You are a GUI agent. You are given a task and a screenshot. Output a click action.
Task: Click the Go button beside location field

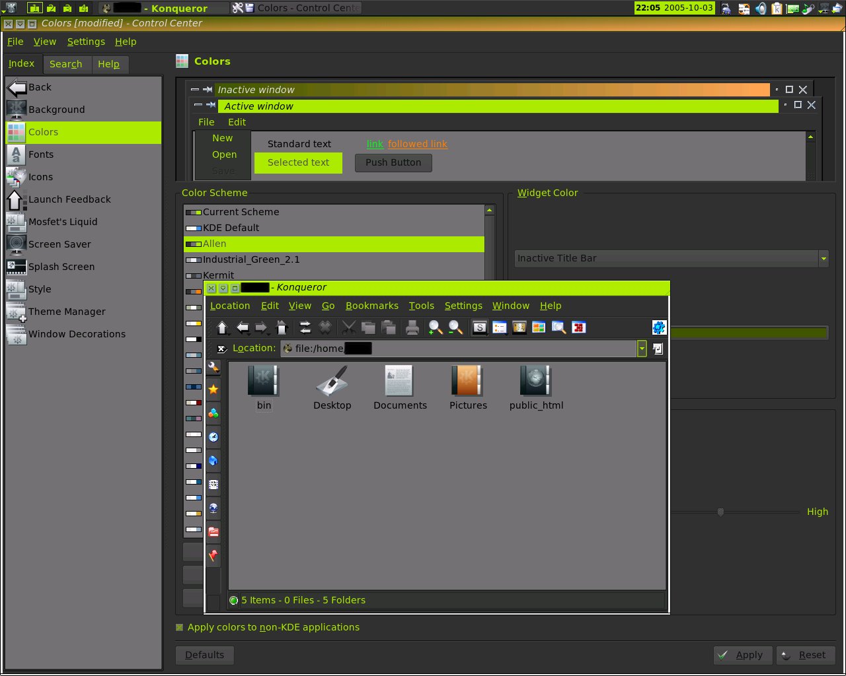658,349
